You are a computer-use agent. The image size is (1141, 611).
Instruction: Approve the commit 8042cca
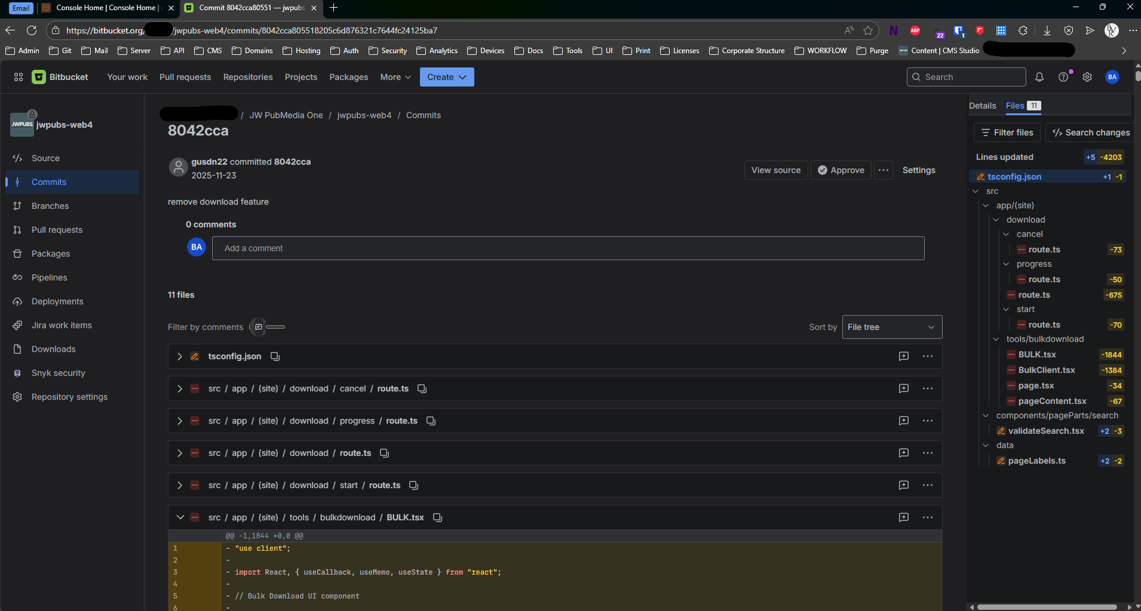(x=841, y=170)
